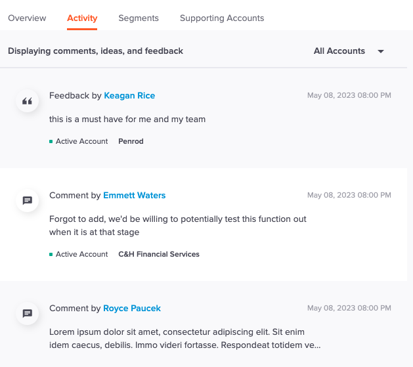Click the Penrod account name

[131, 141]
